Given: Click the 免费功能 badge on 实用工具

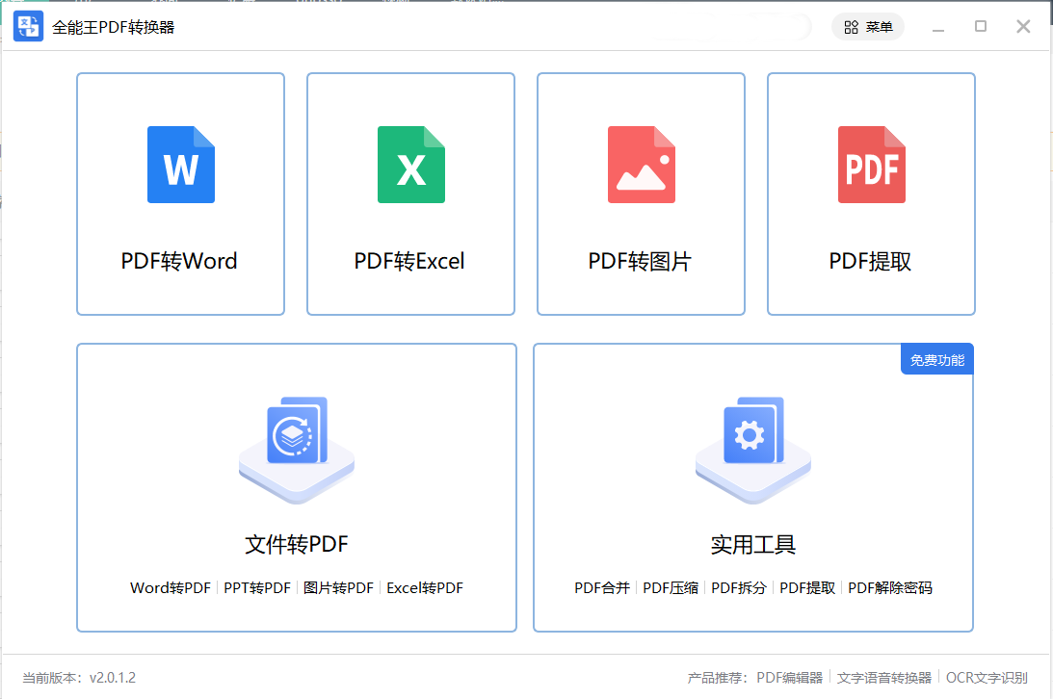Looking at the screenshot, I should point(935,358).
